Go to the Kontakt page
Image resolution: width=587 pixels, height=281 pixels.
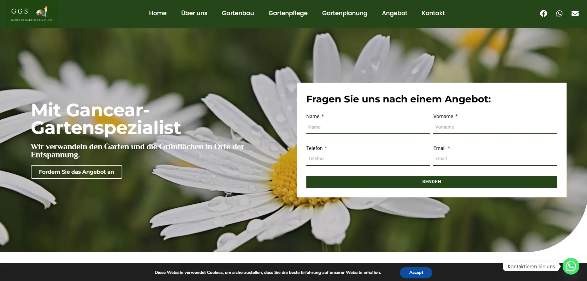[433, 13]
